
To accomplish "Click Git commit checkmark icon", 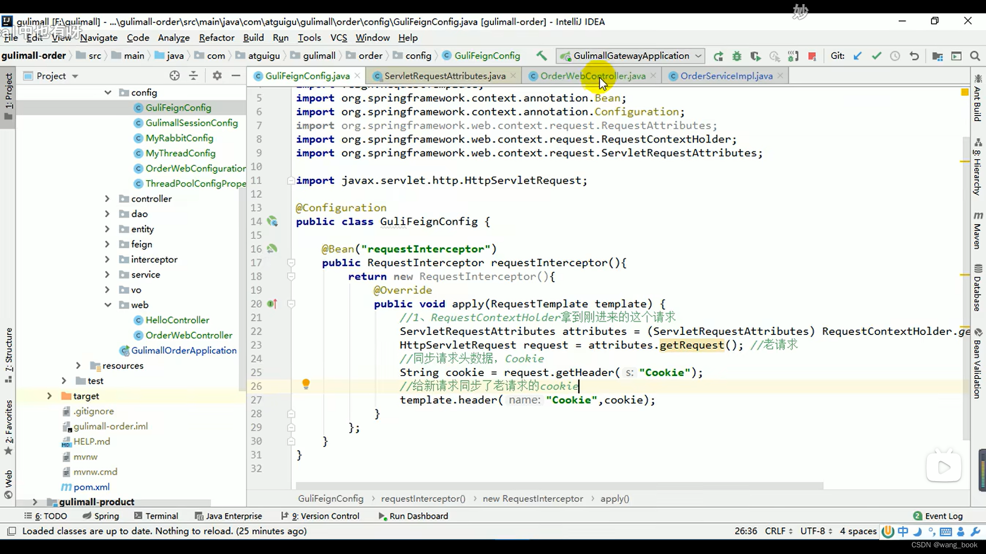I will (x=876, y=56).
